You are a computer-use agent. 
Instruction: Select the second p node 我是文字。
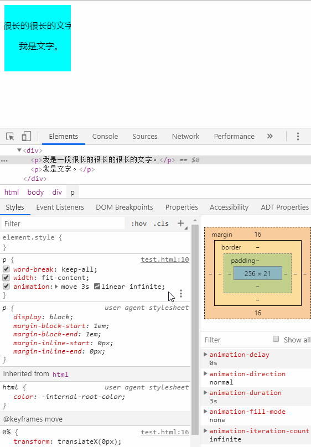[x=63, y=169]
